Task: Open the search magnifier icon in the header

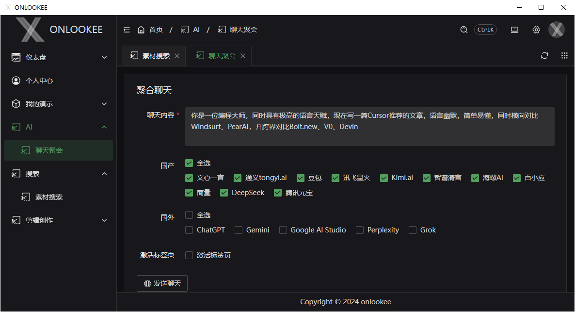Action: pos(464,30)
